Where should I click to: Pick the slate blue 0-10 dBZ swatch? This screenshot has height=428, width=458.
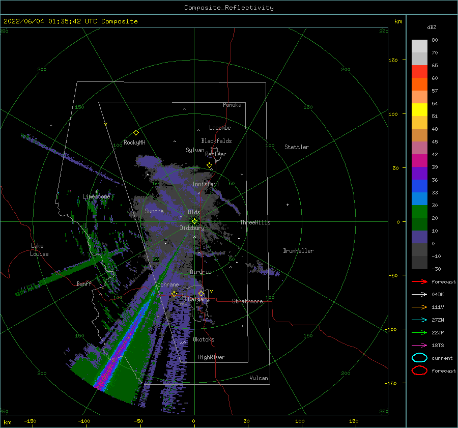tap(419, 237)
